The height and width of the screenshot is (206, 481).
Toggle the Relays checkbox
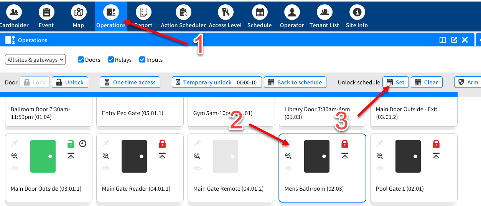pos(111,59)
